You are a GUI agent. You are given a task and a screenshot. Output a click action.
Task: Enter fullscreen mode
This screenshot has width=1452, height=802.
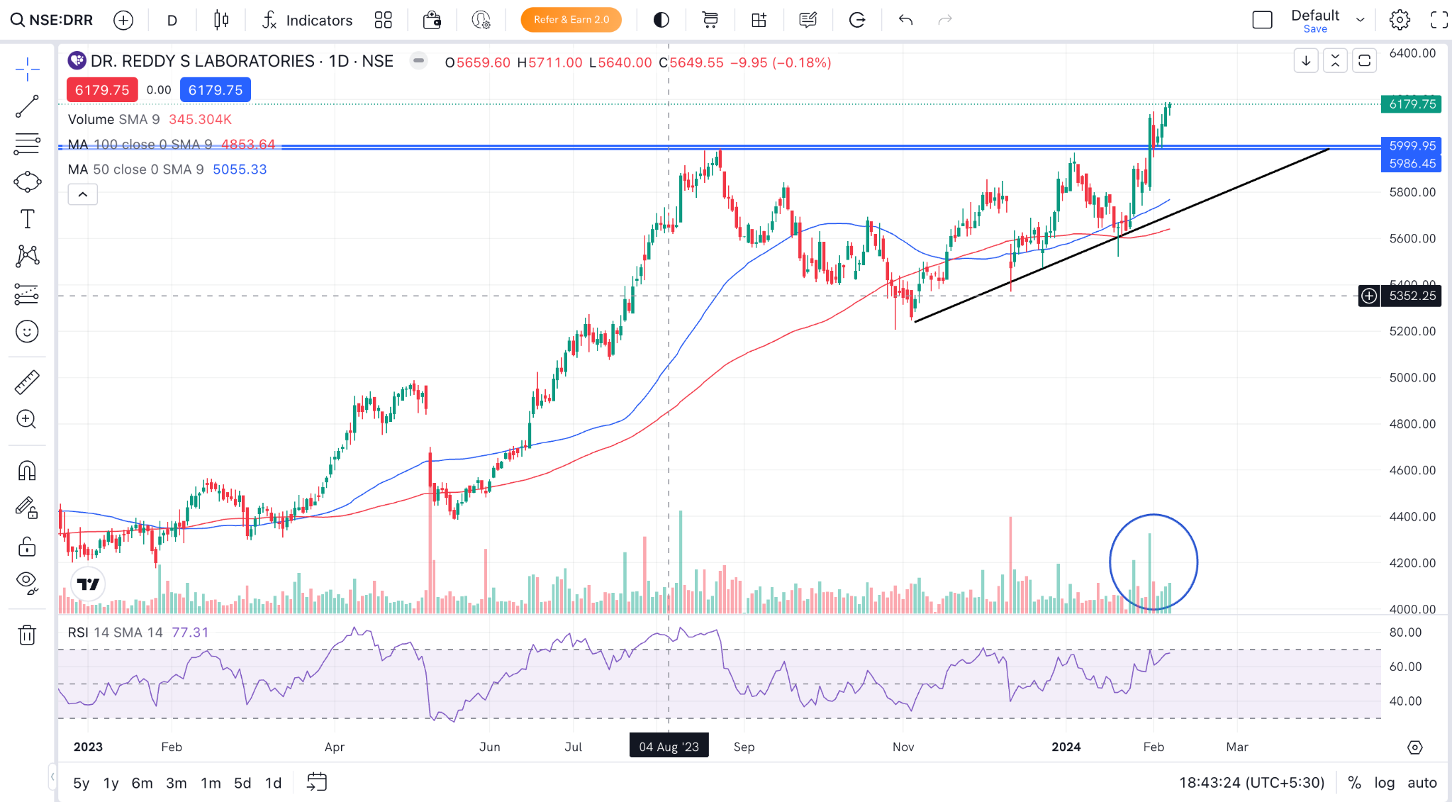click(x=1439, y=20)
